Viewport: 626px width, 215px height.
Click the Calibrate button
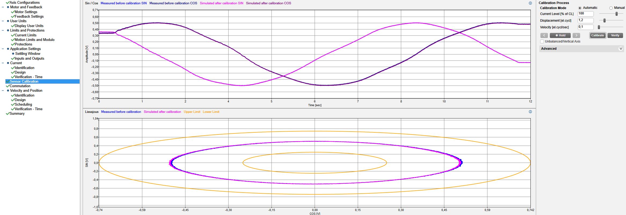coord(598,35)
